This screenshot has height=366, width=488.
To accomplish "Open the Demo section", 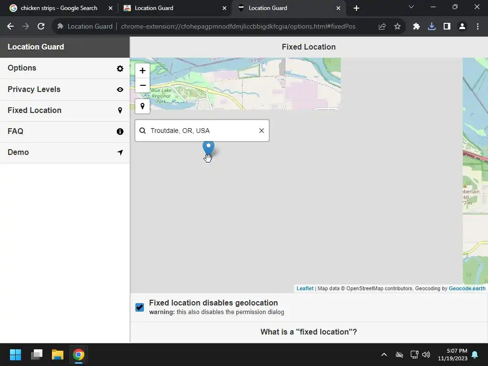I will click(x=65, y=152).
